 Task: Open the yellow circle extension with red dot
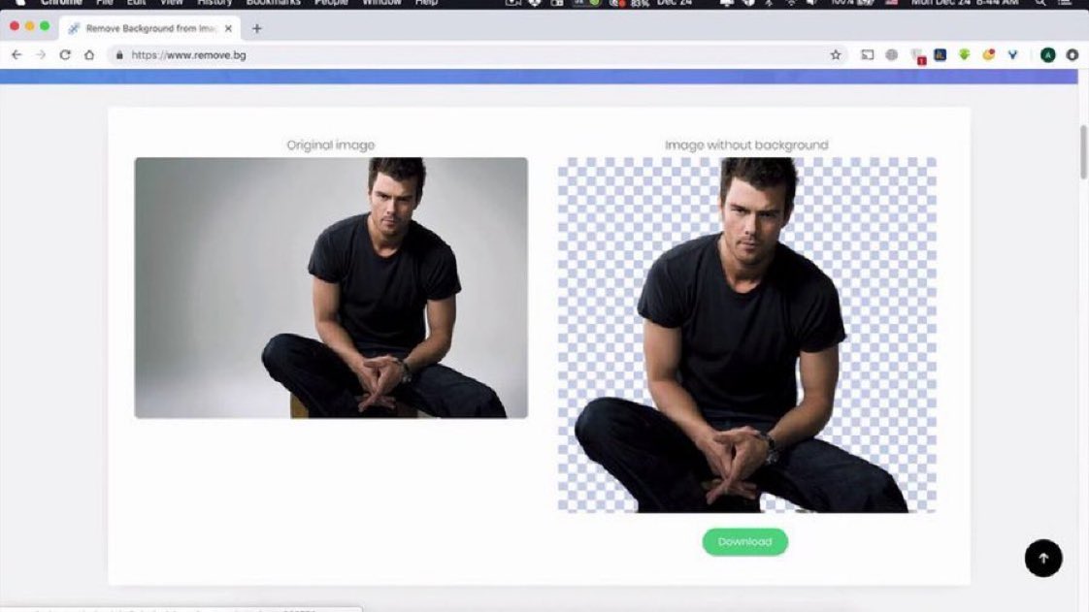click(x=988, y=54)
